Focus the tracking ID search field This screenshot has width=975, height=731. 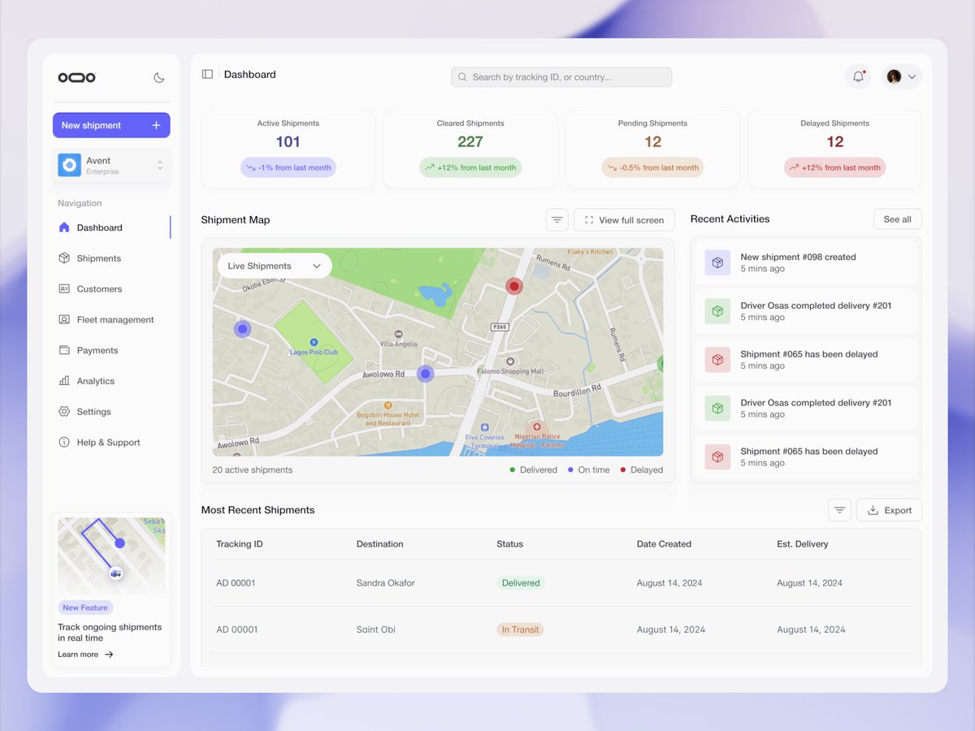pyautogui.click(x=561, y=77)
